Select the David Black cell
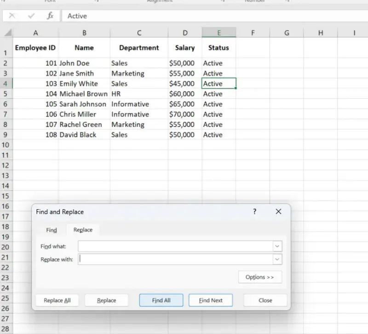 (84, 135)
